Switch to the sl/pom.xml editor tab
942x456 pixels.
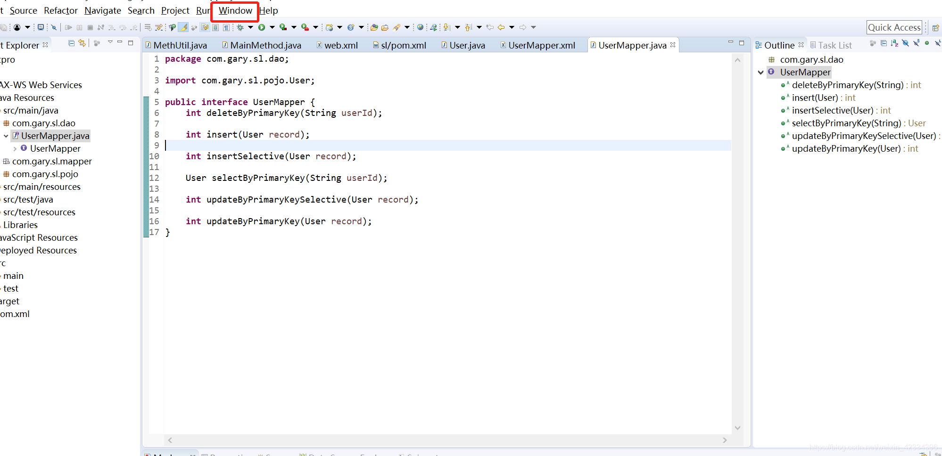coord(399,45)
